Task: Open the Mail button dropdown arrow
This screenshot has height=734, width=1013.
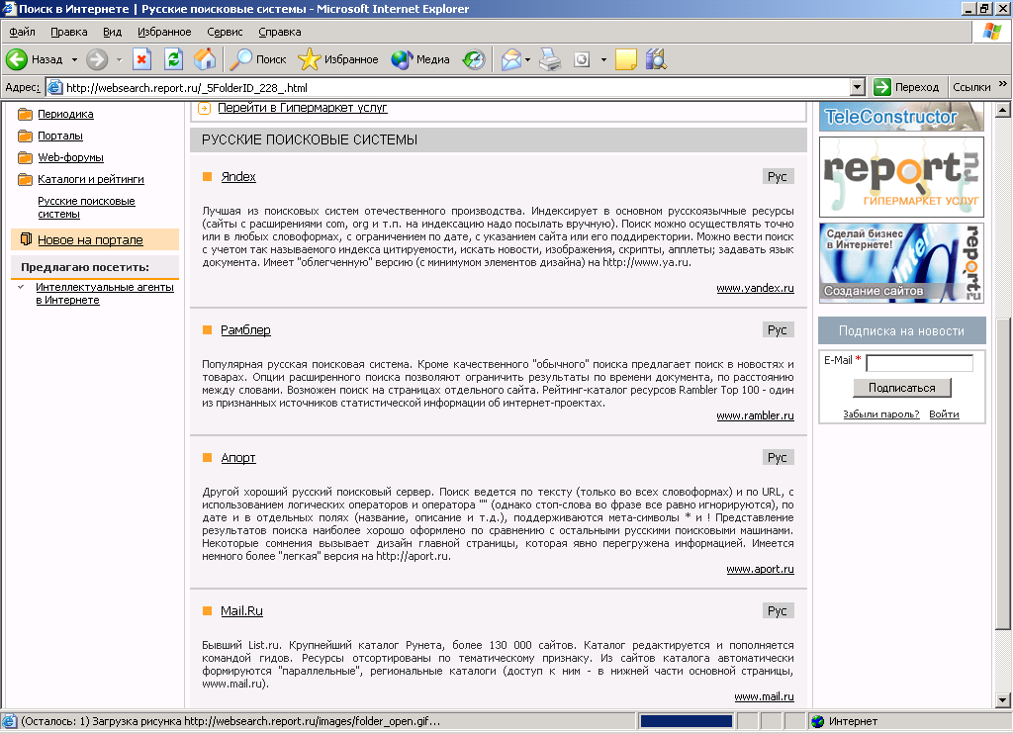Action: [528, 59]
